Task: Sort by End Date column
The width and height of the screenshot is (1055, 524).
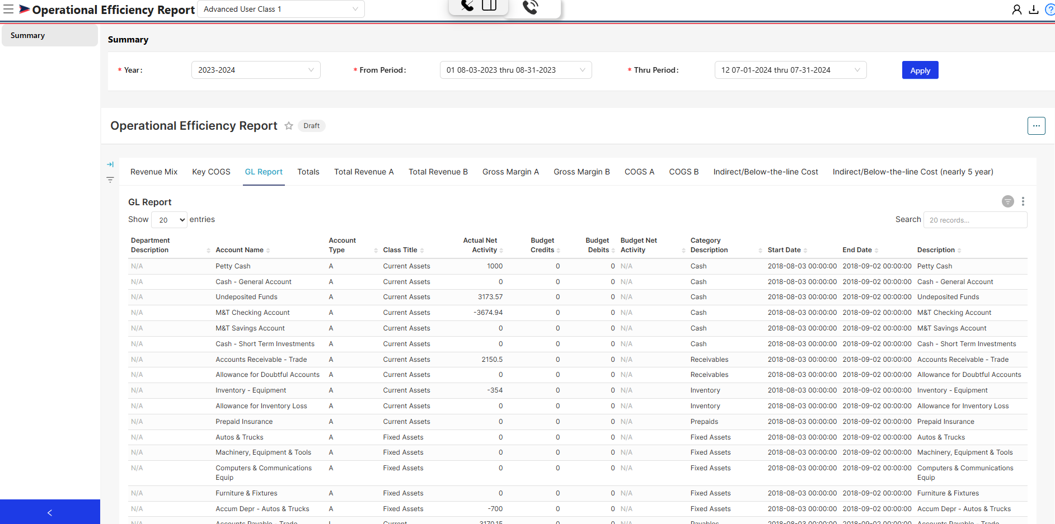Action: point(876,251)
